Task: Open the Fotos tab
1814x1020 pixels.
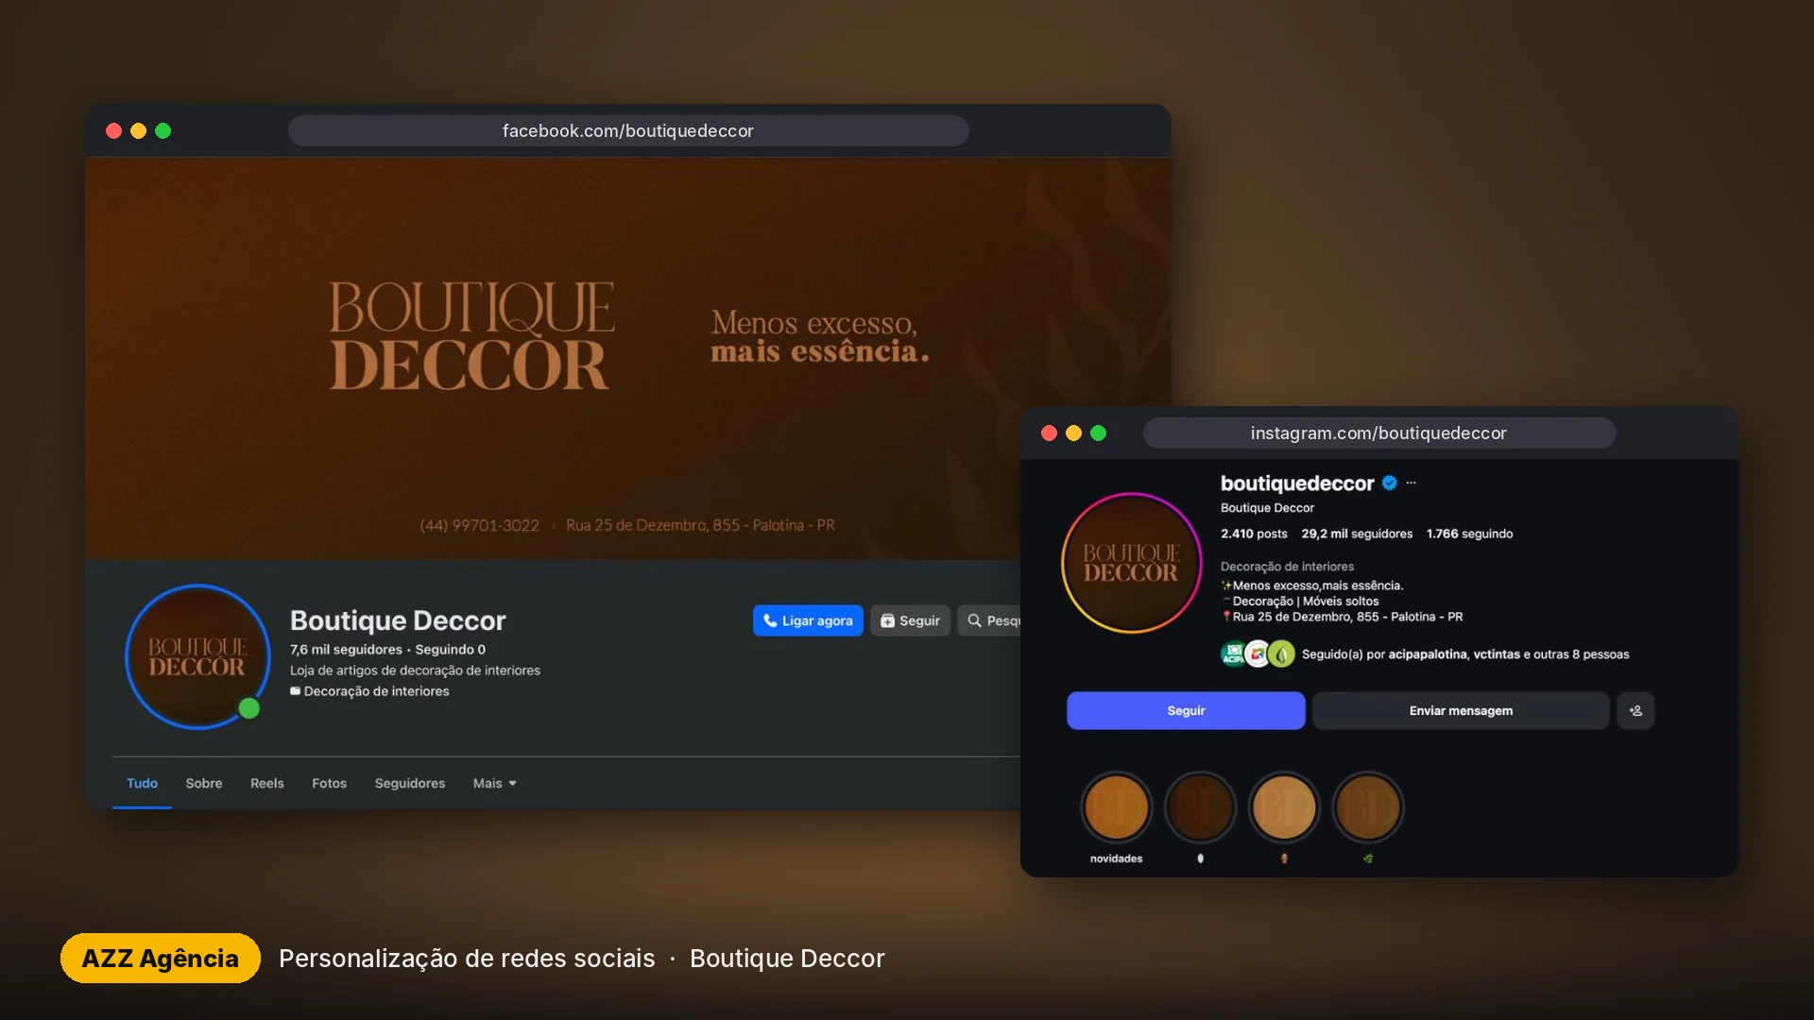Action: (x=330, y=783)
